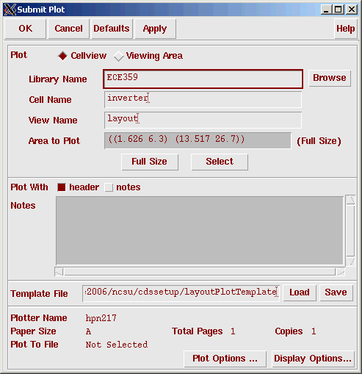362x374 pixels.
Task: Uncheck the header checkbox
Action: [62, 187]
